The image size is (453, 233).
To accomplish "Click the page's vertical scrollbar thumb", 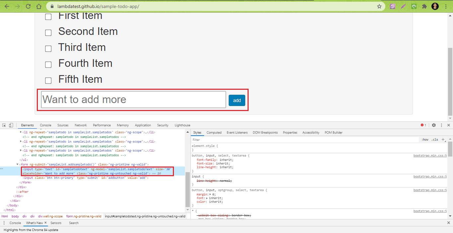I will pos(450,80).
